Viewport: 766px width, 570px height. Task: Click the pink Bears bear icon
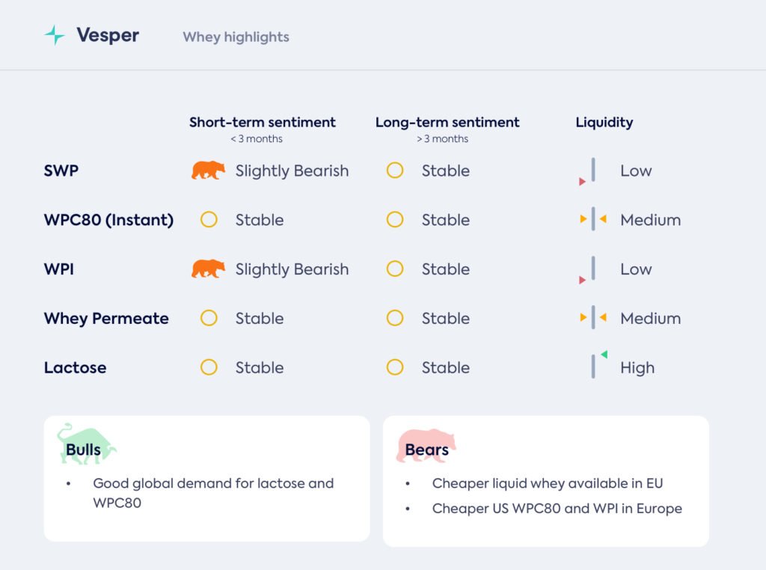tap(426, 446)
